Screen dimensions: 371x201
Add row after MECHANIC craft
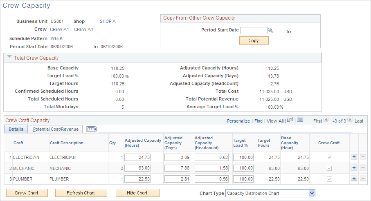[x=354, y=167]
